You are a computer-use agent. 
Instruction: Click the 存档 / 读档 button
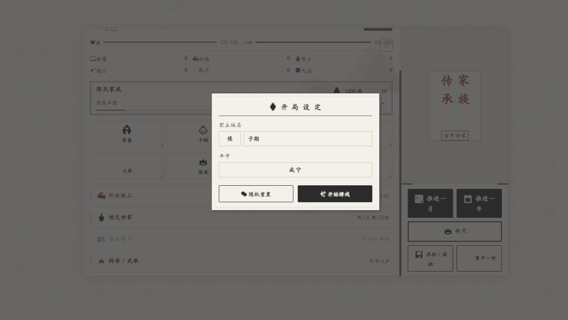[430, 258]
